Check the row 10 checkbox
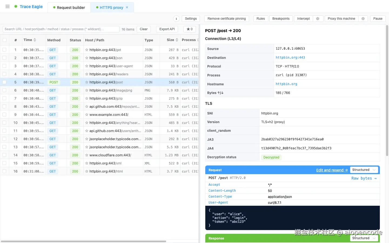389x243 pixels. [x=4, y=123]
